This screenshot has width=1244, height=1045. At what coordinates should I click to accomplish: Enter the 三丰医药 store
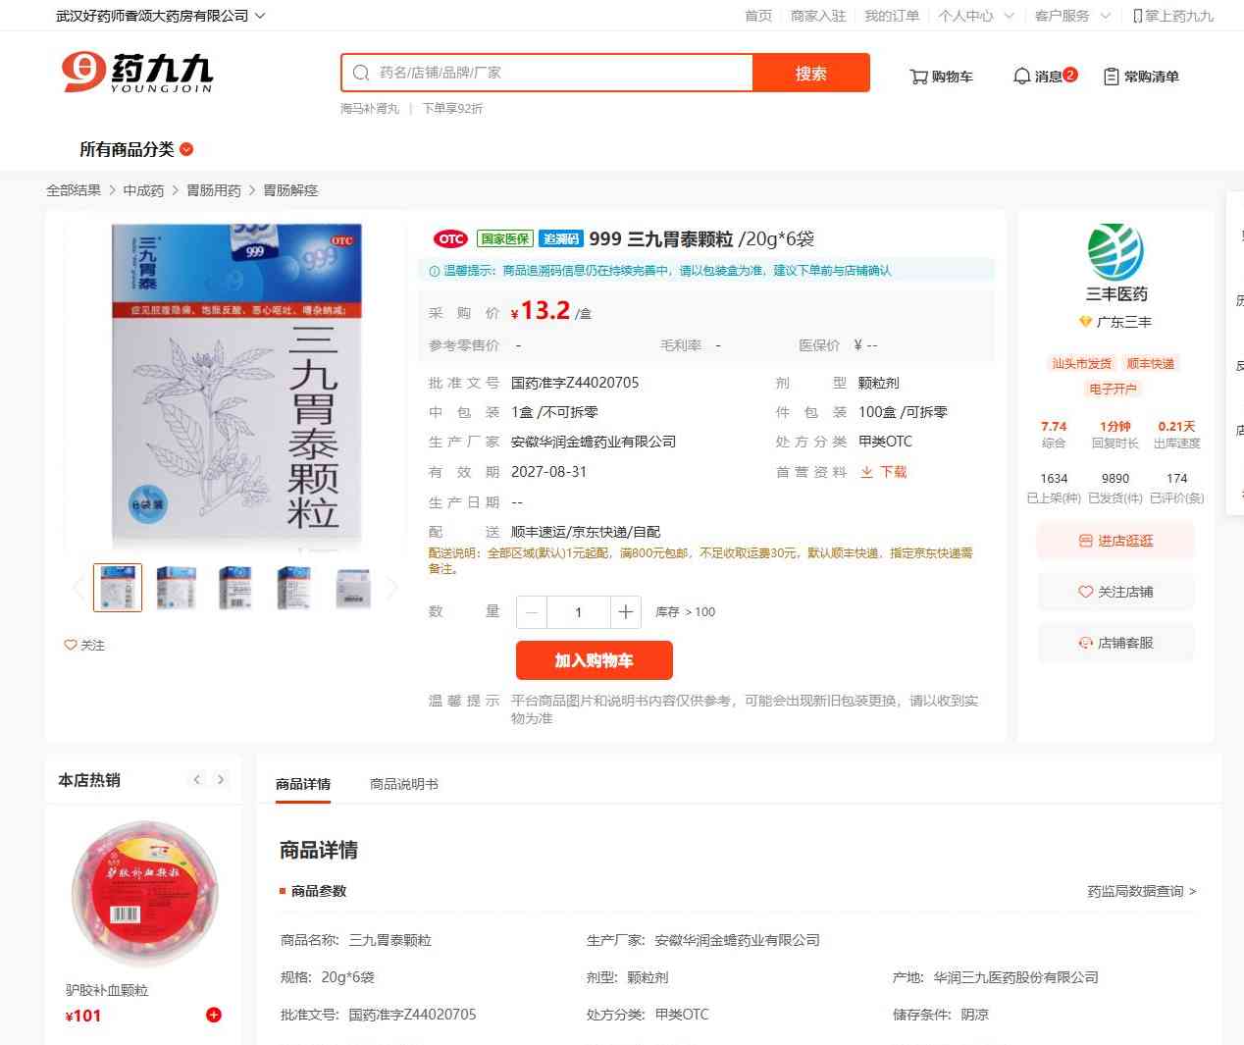pyautogui.click(x=1115, y=541)
